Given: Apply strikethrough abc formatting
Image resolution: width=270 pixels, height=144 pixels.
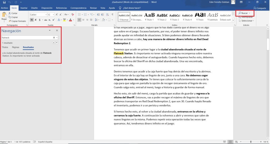Looking at the screenshot, I should (46, 20).
